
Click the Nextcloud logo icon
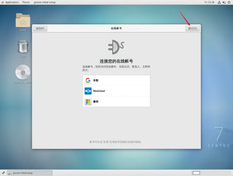(x=88, y=91)
